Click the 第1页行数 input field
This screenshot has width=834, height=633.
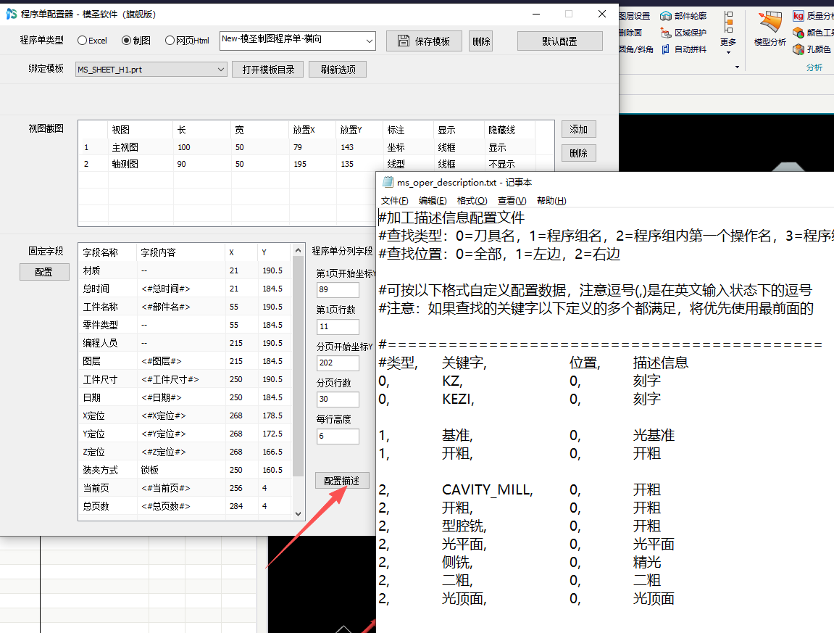click(338, 326)
